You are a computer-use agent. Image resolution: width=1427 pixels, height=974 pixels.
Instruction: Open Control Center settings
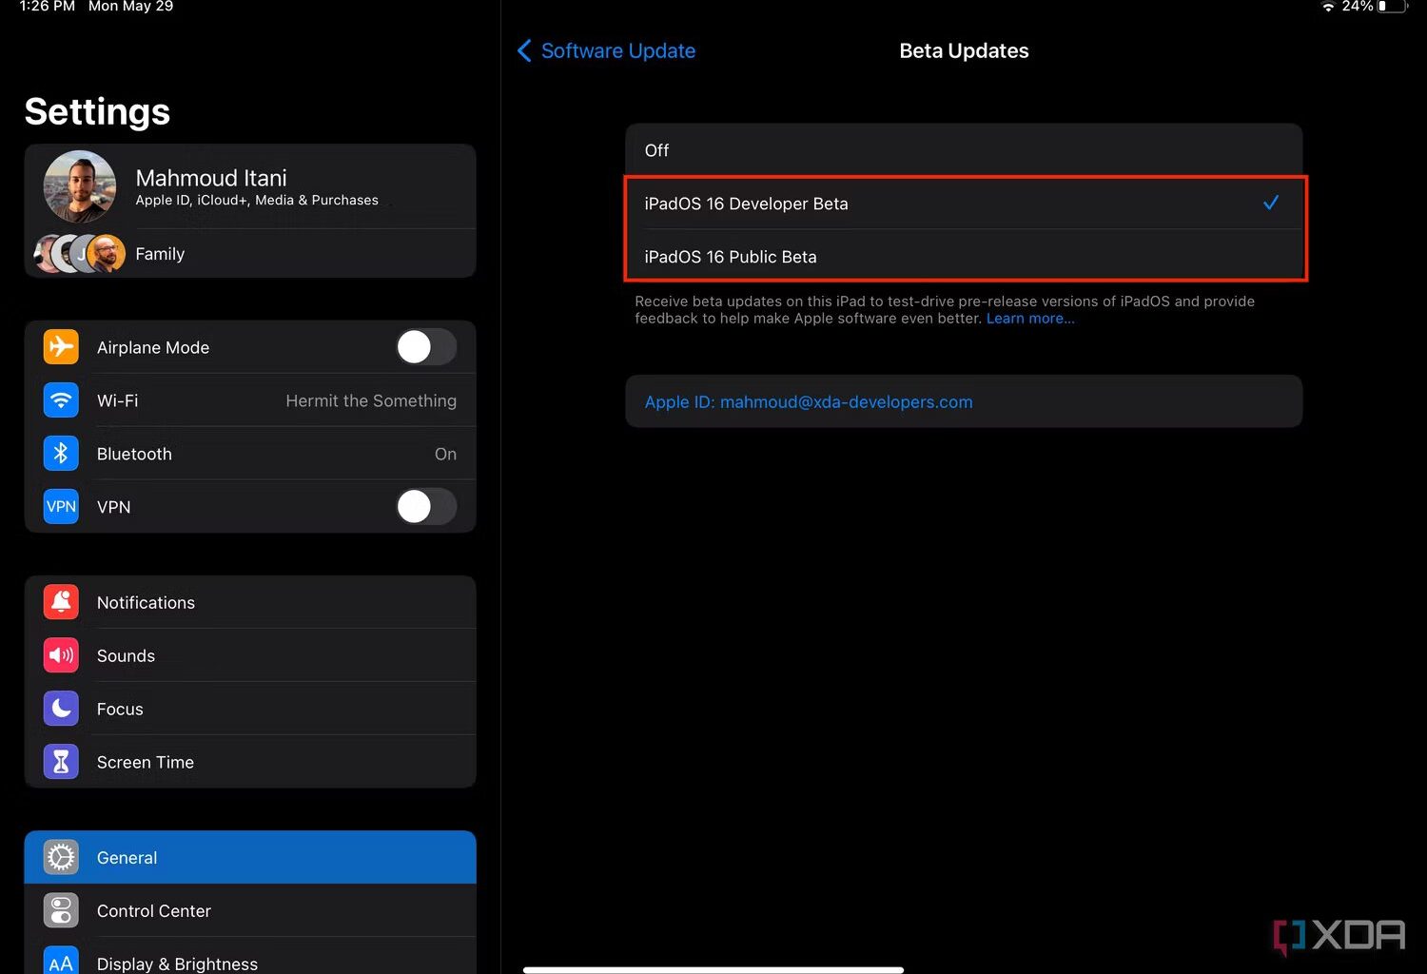(250, 910)
